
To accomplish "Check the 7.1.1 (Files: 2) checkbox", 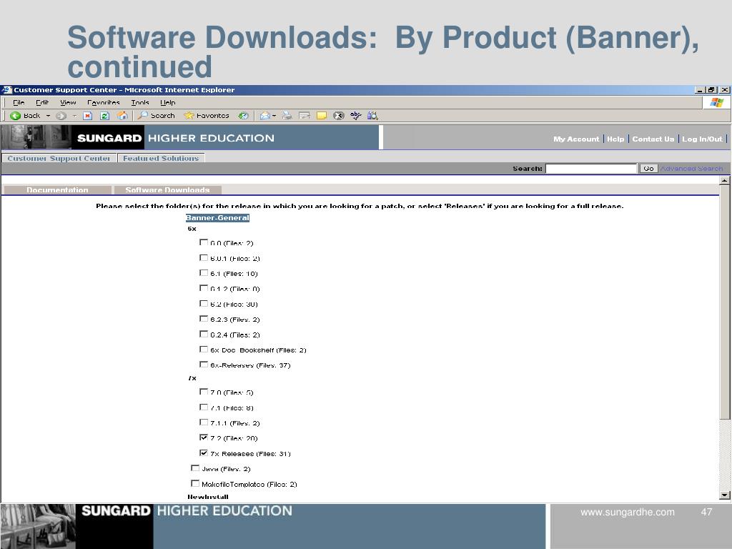I will [204, 422].
